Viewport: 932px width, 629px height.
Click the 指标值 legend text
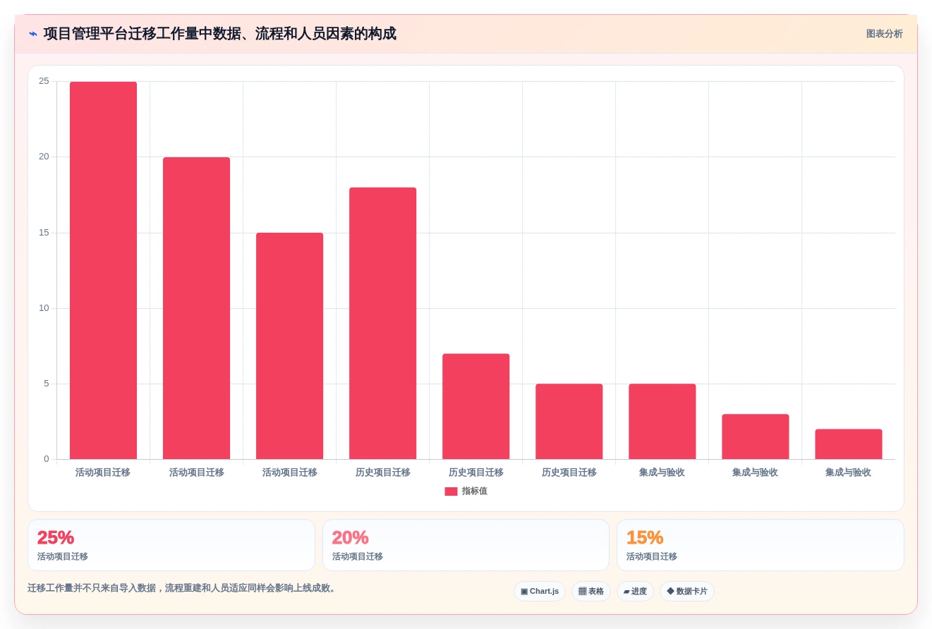(474, 491)
